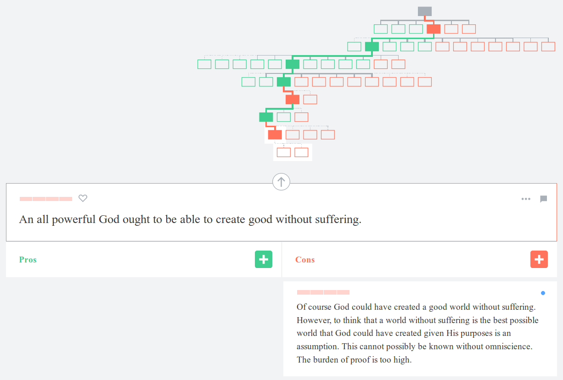Click the Cons column header

click(x=305, y=260)
